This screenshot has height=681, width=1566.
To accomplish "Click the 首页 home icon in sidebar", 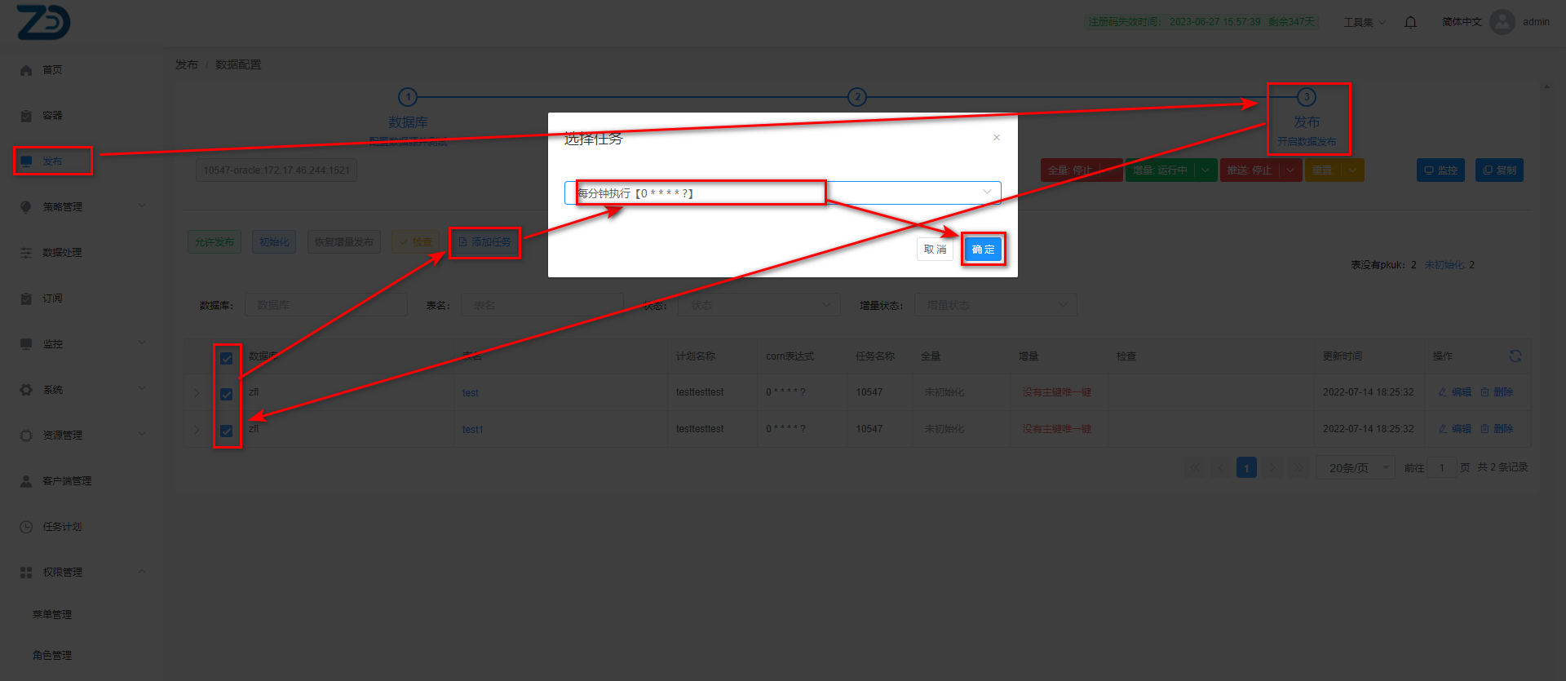I will click(x=26, y=70).
